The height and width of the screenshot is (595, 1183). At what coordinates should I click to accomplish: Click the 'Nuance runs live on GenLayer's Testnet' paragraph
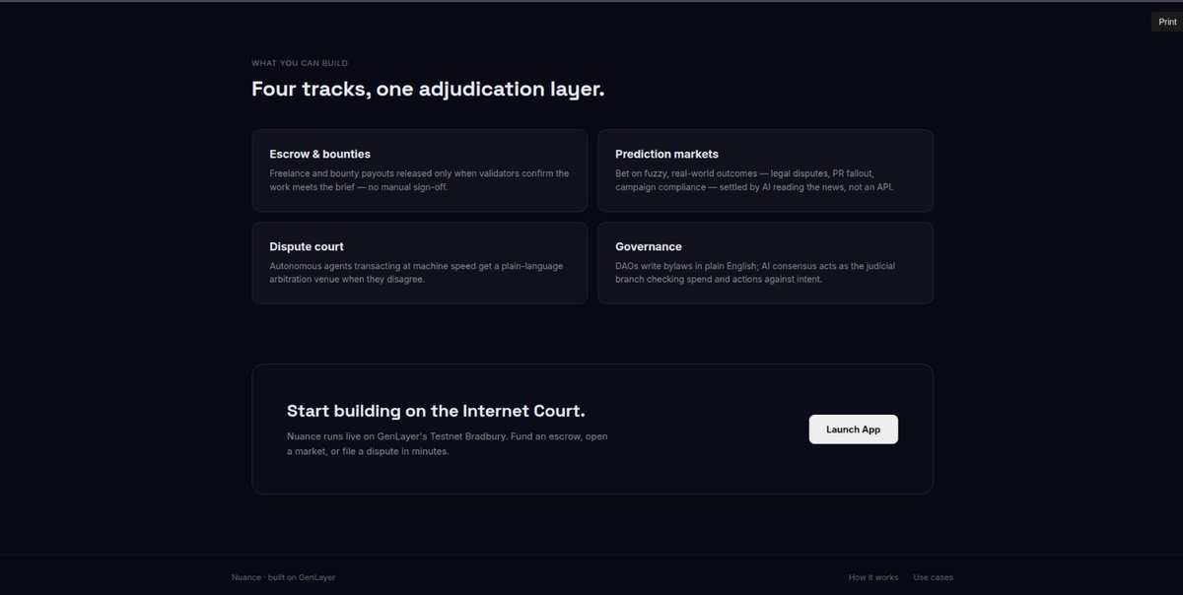click(x=448, y=443)
